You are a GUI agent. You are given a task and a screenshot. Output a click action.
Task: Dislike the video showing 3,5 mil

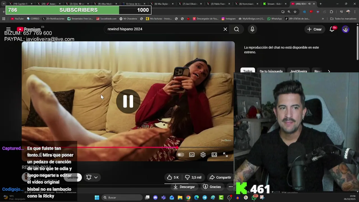point(193,177)
